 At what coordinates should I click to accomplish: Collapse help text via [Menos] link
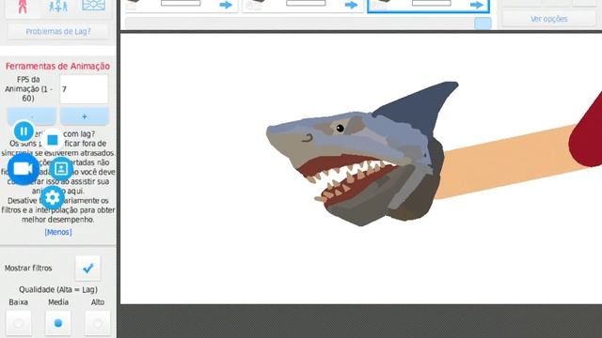click(x=58, y=232)
